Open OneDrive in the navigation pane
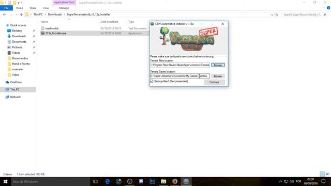The height and width of the screenshot is (186, 331). tap(16, 82)
